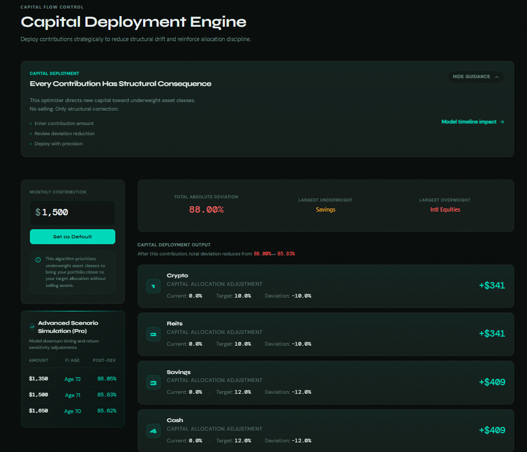The image size is (527, 452).
Task: Select the $1,500 scenario row
Action: coord(73,395)
